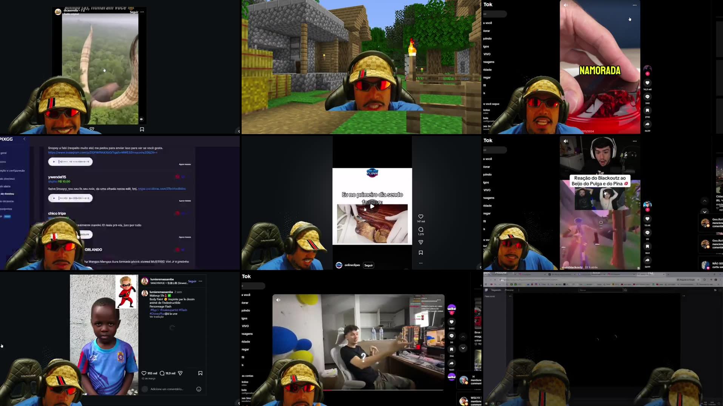
Task: Expand options menu on lumieremassamba post
Action: 200,281
